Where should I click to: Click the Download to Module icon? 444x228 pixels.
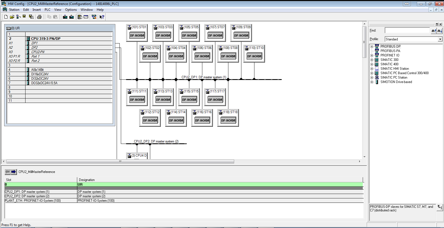tap(65, 17)
